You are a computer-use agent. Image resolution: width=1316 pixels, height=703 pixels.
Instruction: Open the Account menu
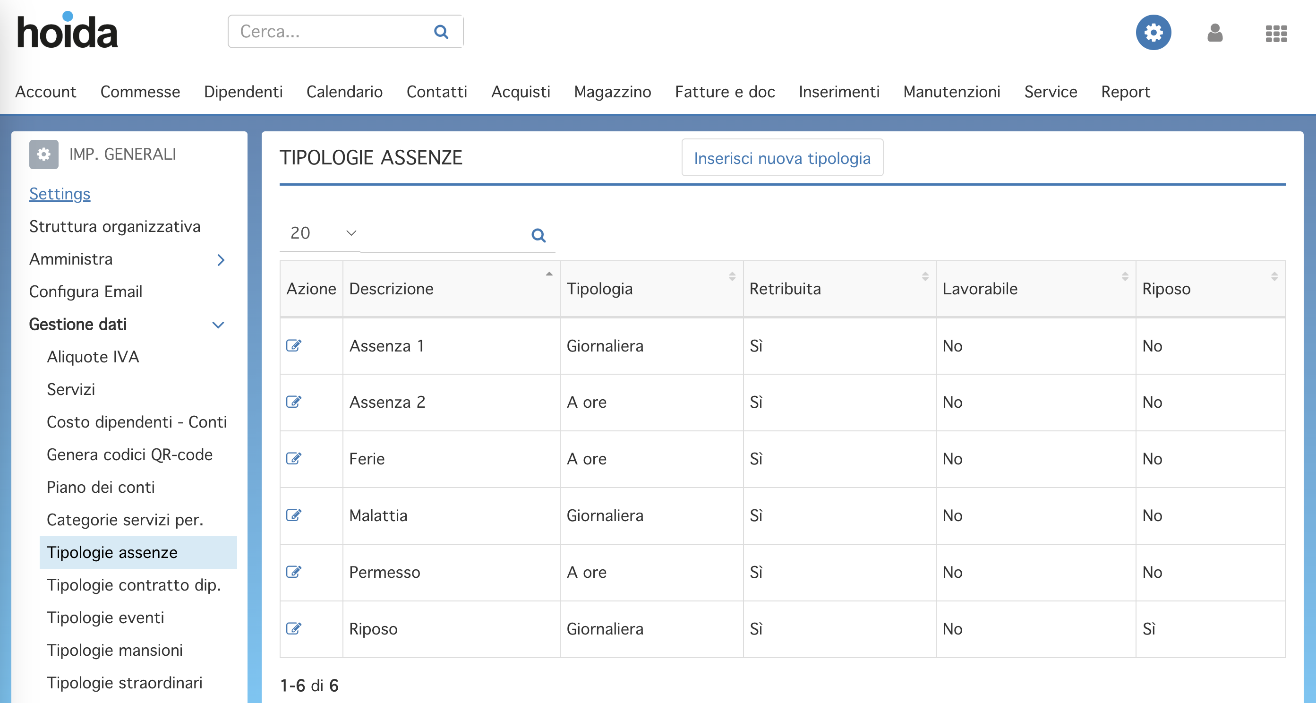coord(45,92)
